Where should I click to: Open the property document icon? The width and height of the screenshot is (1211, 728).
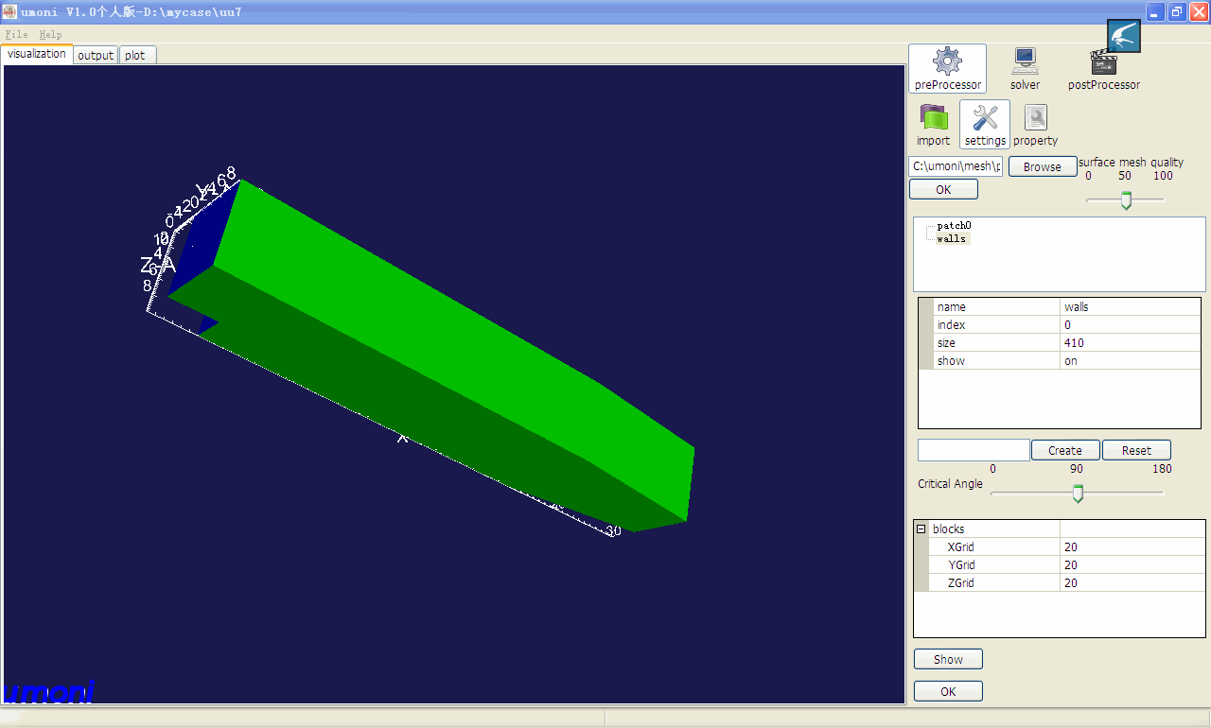pyautogui.click(x=1036, y=118)
